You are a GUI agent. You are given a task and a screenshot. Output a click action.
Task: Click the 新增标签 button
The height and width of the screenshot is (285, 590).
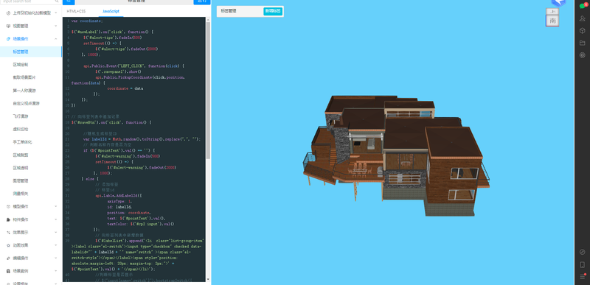point(273,11)
